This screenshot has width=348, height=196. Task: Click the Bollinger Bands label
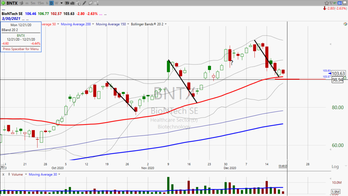tap(147, 24)
